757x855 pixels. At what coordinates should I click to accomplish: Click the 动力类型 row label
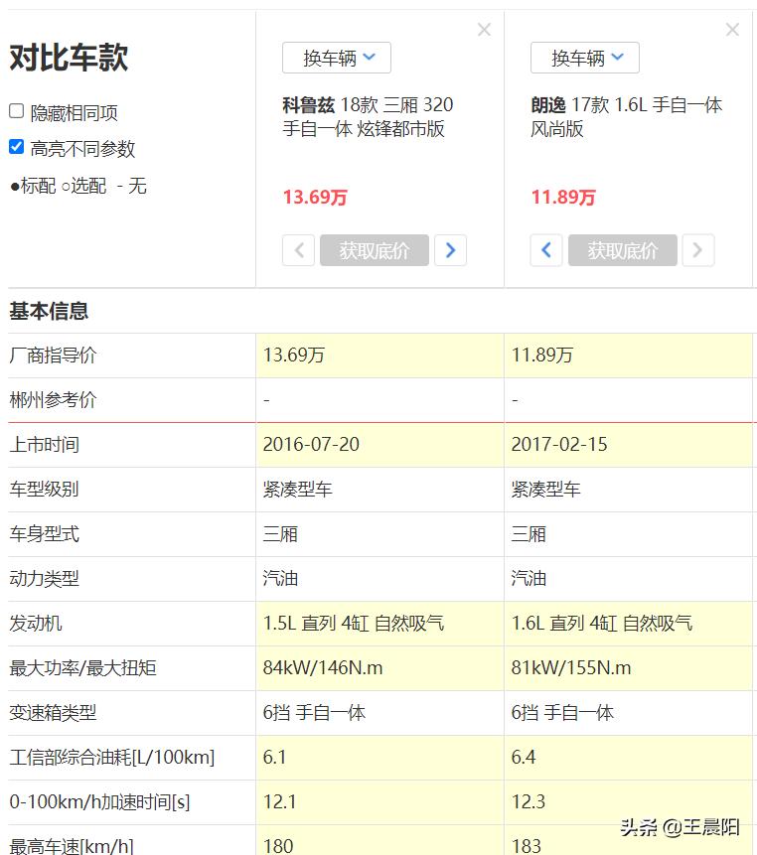coord(44,579)
